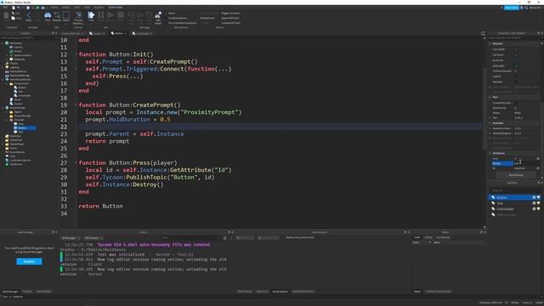Click the Output filter text field
Viewport: 544px width, 306px height.
[190, 238]
